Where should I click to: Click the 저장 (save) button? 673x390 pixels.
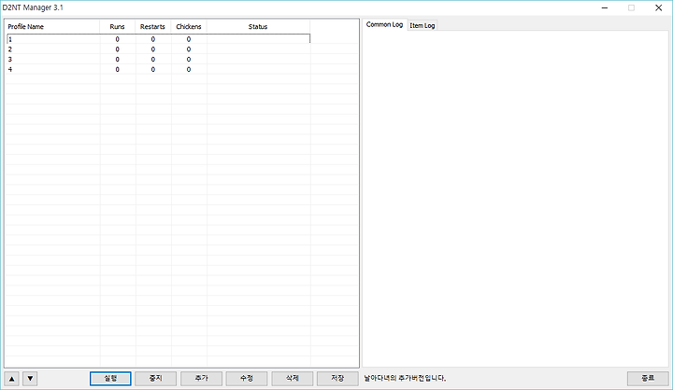337,379
